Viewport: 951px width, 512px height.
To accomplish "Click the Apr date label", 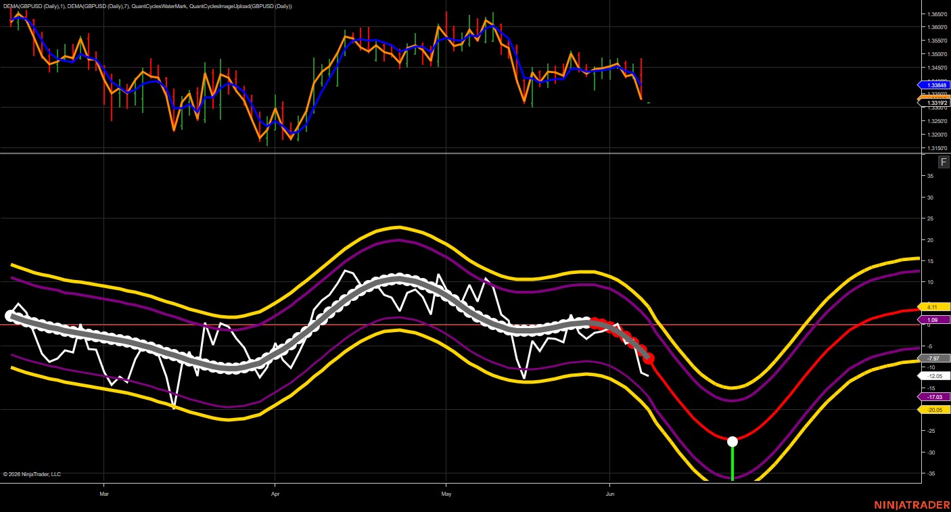I will [275, 494].
